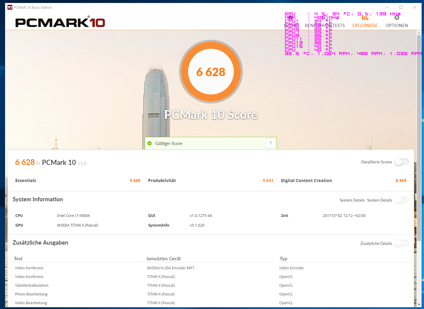Click the green valid-score checkmark icon

click(150, 143)
